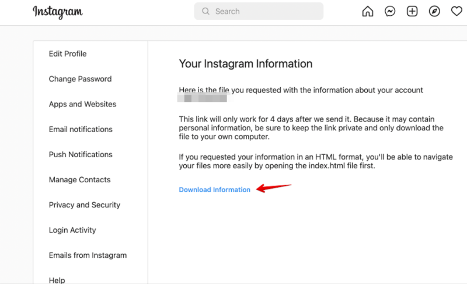Image resolution: width=467 pixels, height=284 pixels.
Task: Open Apps and Websites settings
Action: pyautogui.click(x=82, y=104)
